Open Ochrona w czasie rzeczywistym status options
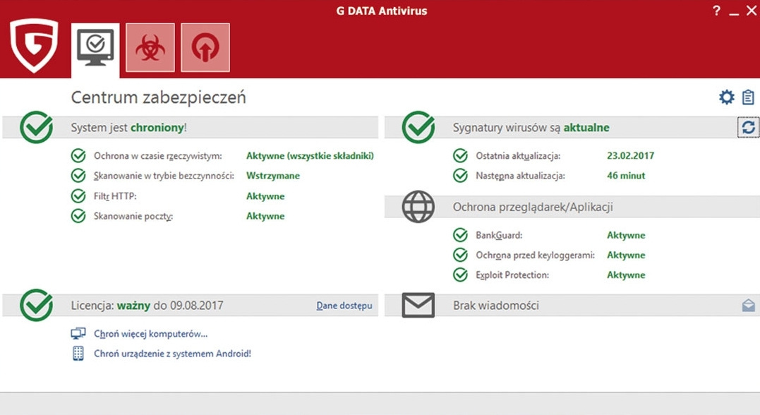 (x=310, y=155)
